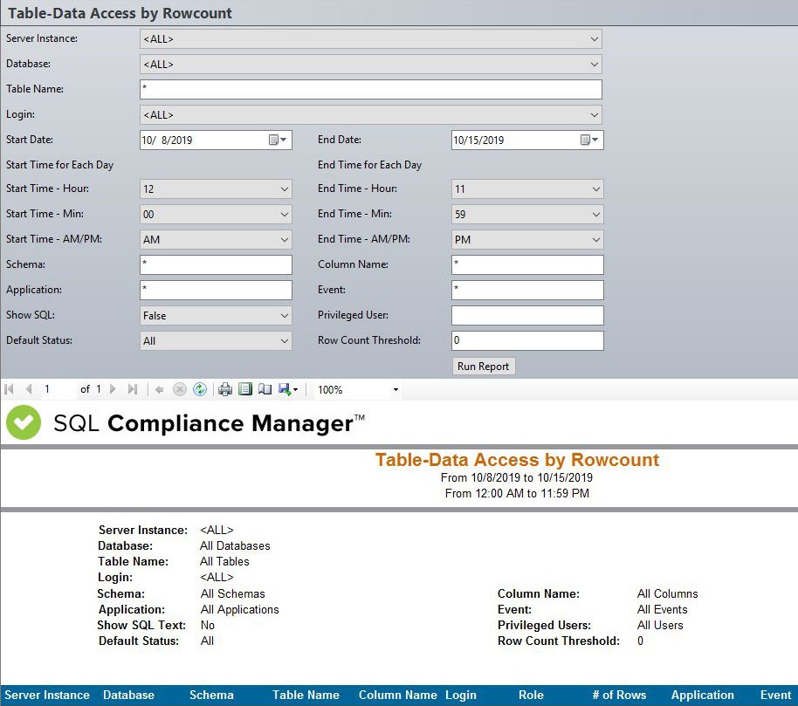This screenshot has height=706, width=798.
Task: Click the Table Name input field
Action: pos(370,89)
